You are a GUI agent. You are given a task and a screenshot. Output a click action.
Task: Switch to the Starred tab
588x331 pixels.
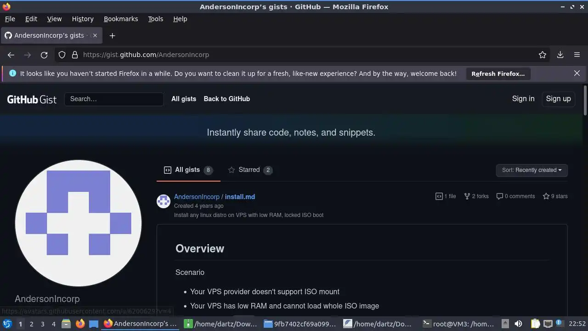pos(250,170)
